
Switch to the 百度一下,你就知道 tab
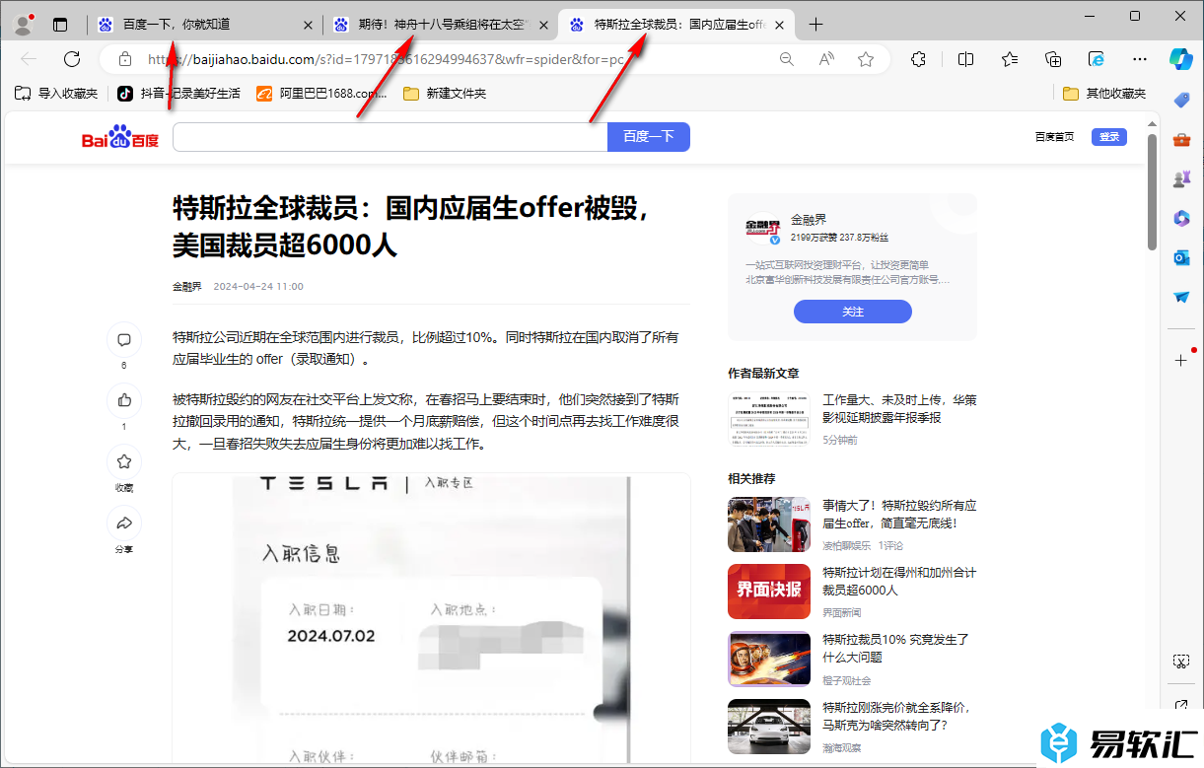pos(207,25)
